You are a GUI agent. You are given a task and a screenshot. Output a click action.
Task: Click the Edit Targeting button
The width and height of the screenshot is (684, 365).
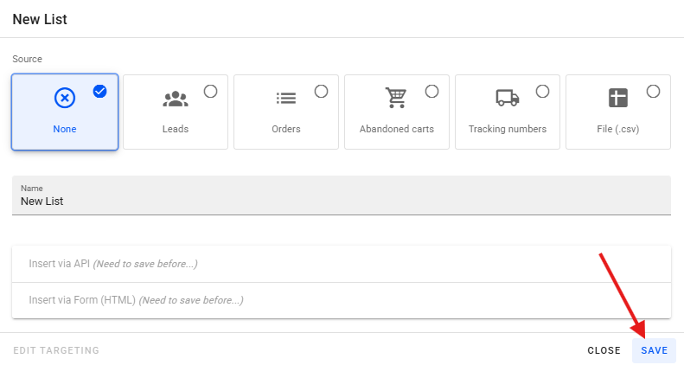(56, 350)
